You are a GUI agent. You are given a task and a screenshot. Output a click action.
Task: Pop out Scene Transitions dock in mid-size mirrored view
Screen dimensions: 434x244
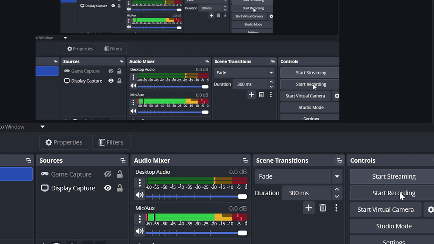tap(273, 61)
